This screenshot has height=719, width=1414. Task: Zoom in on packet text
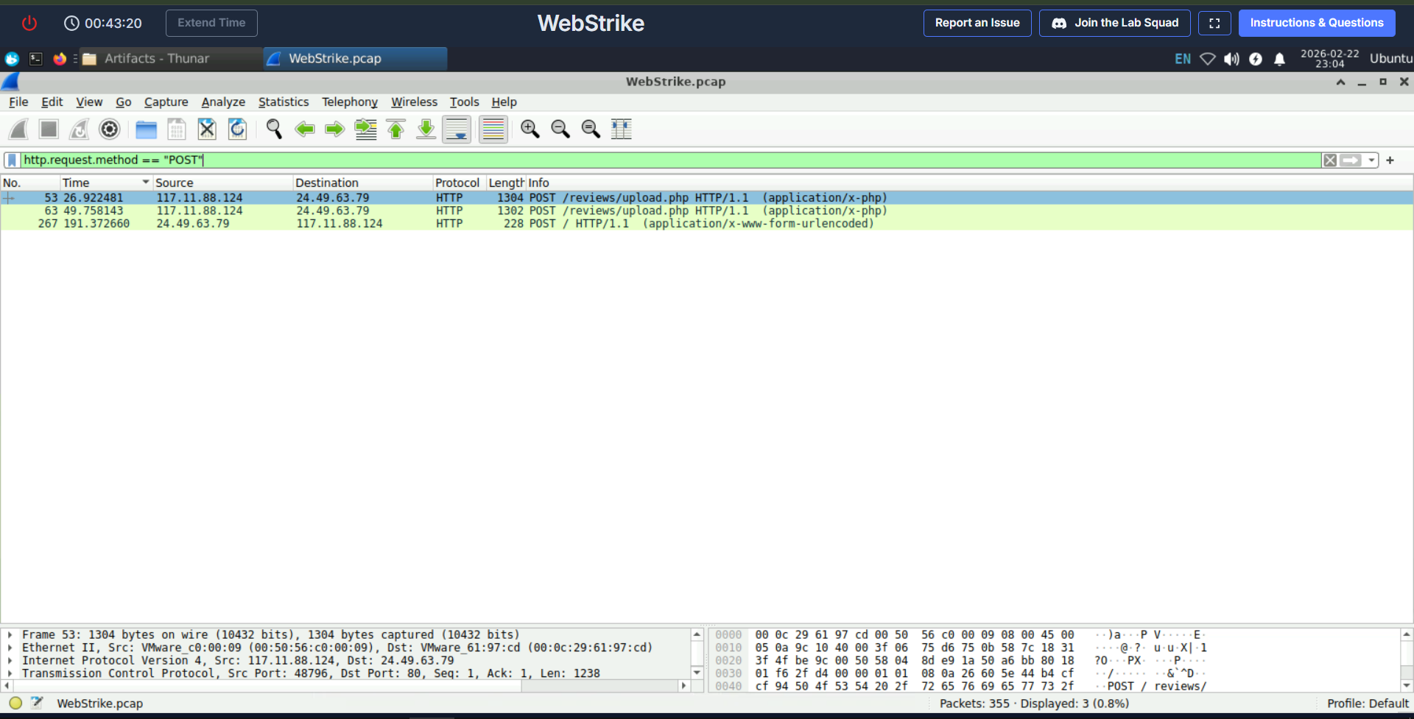click(x=530, y=130)
